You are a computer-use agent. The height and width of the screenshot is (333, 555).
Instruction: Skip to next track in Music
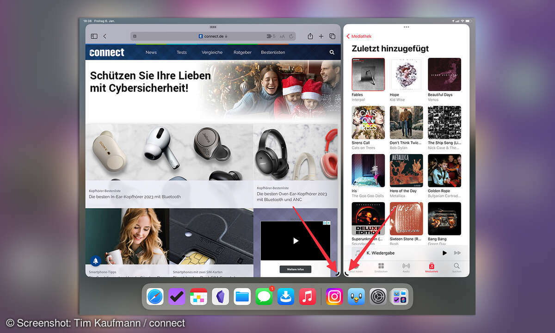(x=457, y=253)
